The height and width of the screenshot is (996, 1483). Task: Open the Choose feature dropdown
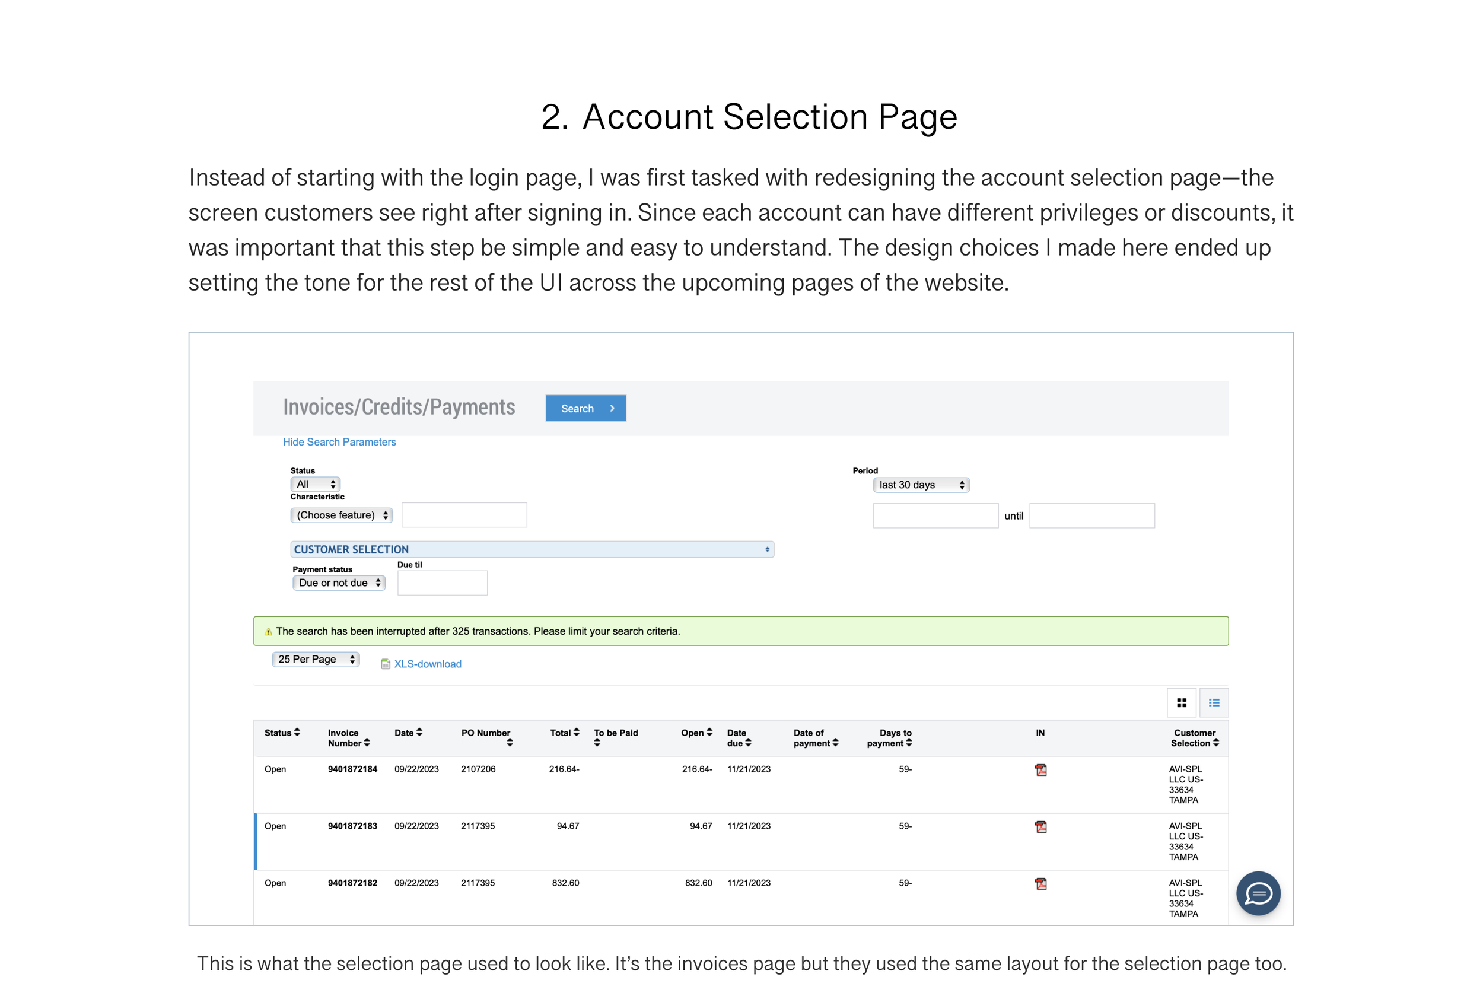(341, 515)
